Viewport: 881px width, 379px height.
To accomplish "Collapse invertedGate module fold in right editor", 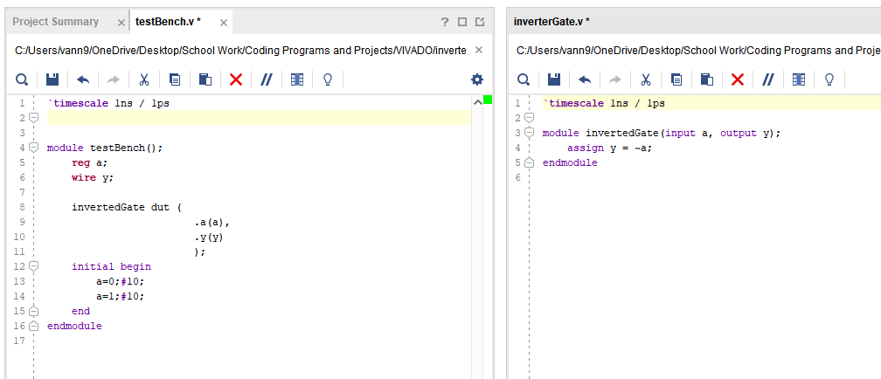I will click(x=529, y=133).
